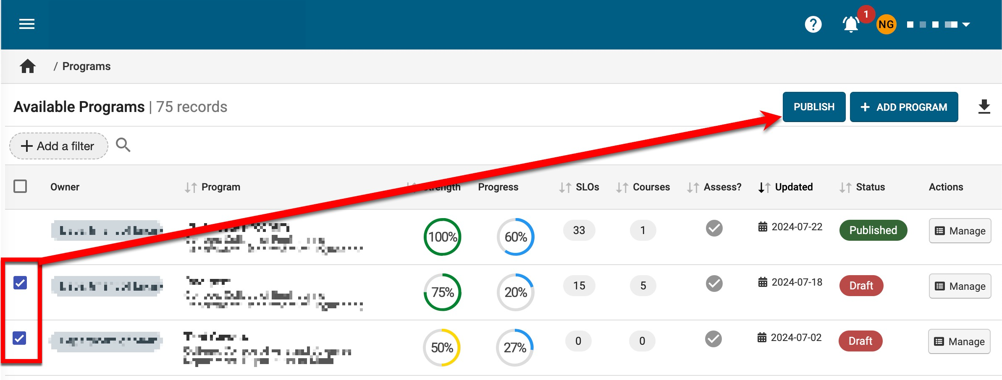Sort the table by Status column
This screenshot has height=380, width=1002.
870,187
